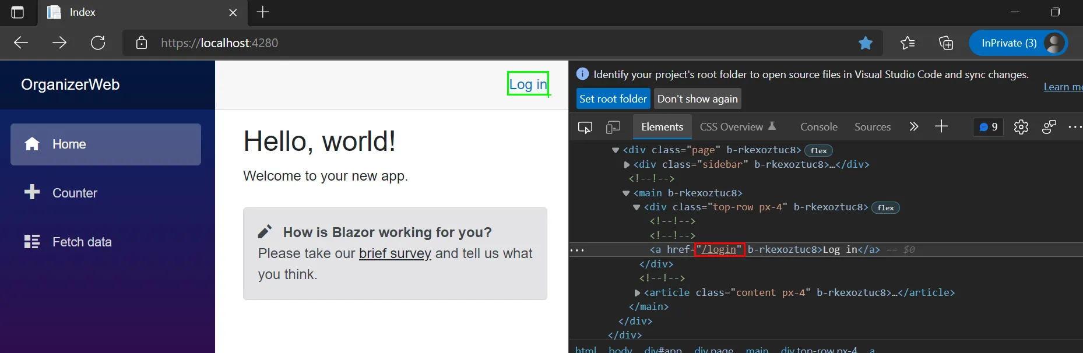The height and width of the screenshot is (353, 1083).
Task: Open the Collections icon in toolbar
Action: click(945, 43)
